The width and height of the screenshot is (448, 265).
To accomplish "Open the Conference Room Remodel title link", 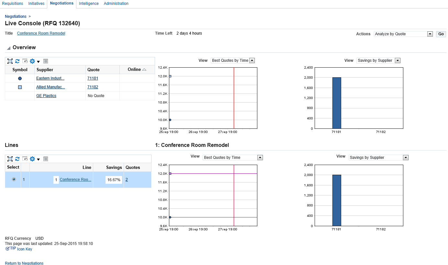I will tap(41, 33).
